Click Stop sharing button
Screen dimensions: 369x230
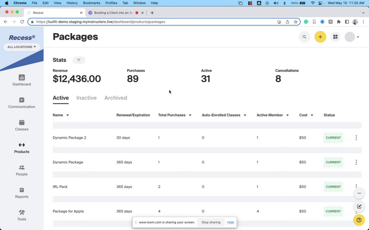211,222
